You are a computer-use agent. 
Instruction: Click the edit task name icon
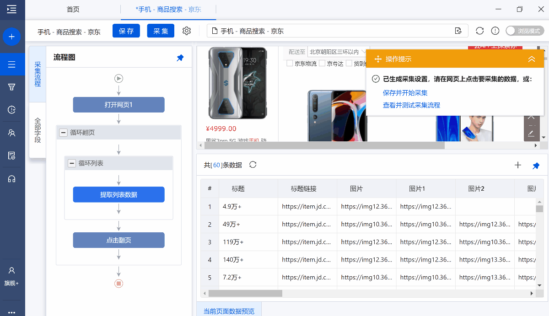pyautogui.click(x=458, y=31)
